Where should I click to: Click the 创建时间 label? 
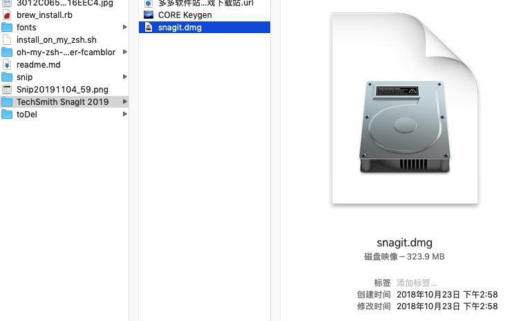[374, 294]
